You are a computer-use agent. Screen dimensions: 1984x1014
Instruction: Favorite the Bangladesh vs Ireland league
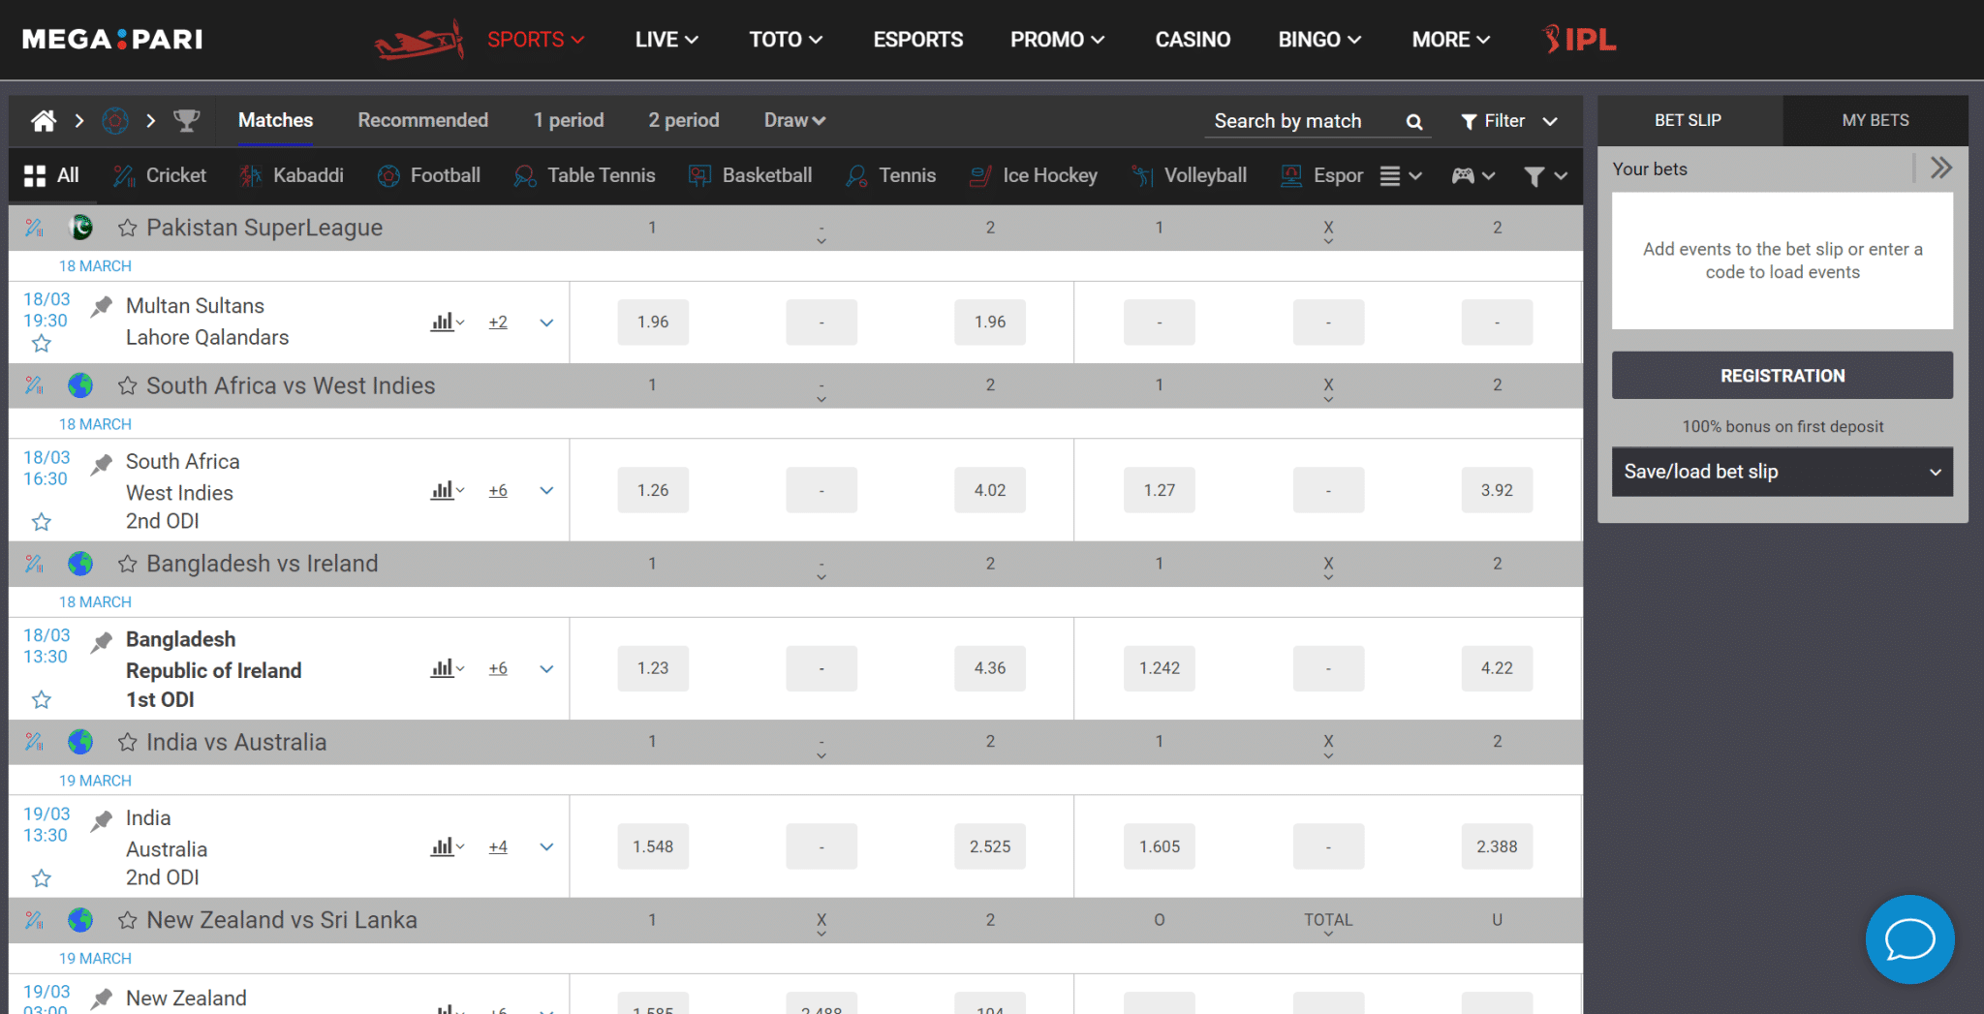[x=127, y=564]
